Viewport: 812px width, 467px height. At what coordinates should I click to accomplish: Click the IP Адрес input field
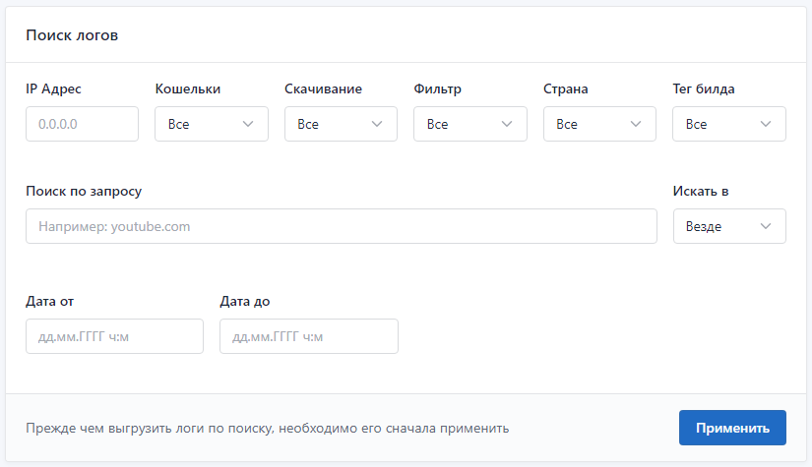pos(82,124)
